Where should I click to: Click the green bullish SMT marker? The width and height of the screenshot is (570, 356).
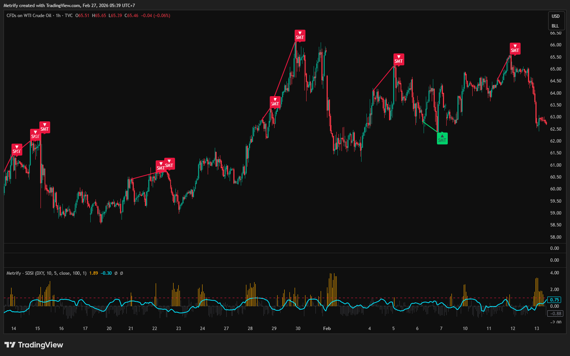click(x=442, y=138)
